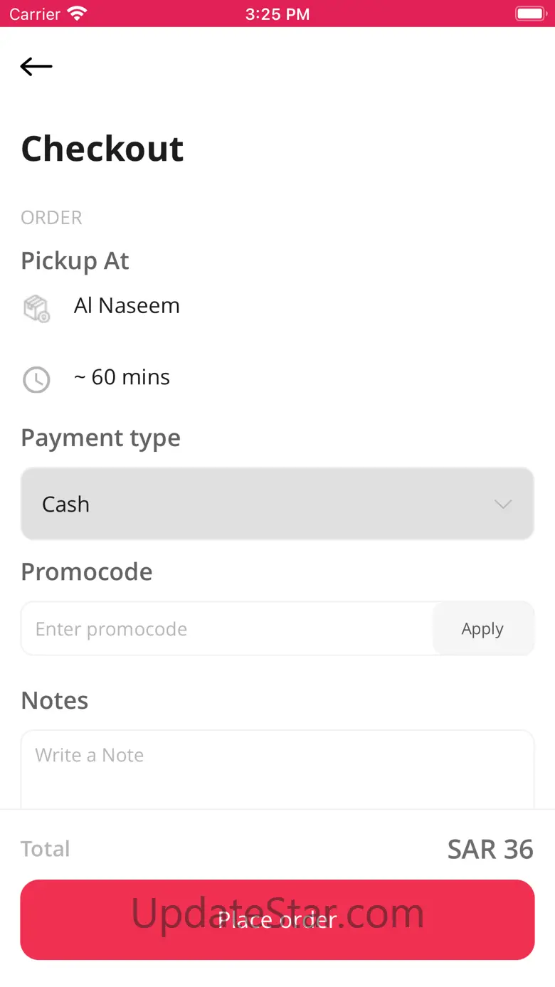This screenshot has width=555, height=987.
Task: Click the pickup location box icon
Action: point(36,309)
